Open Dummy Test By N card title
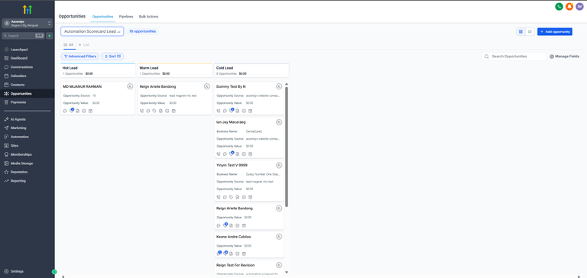587x278 pixels. [x=231, y=86]
